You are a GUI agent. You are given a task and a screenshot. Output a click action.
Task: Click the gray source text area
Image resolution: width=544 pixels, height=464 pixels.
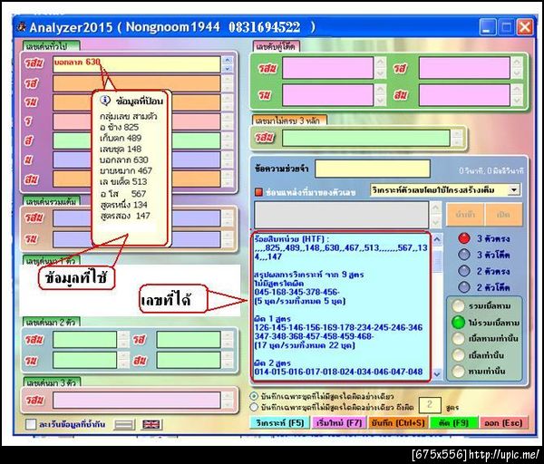coord(342,214)
